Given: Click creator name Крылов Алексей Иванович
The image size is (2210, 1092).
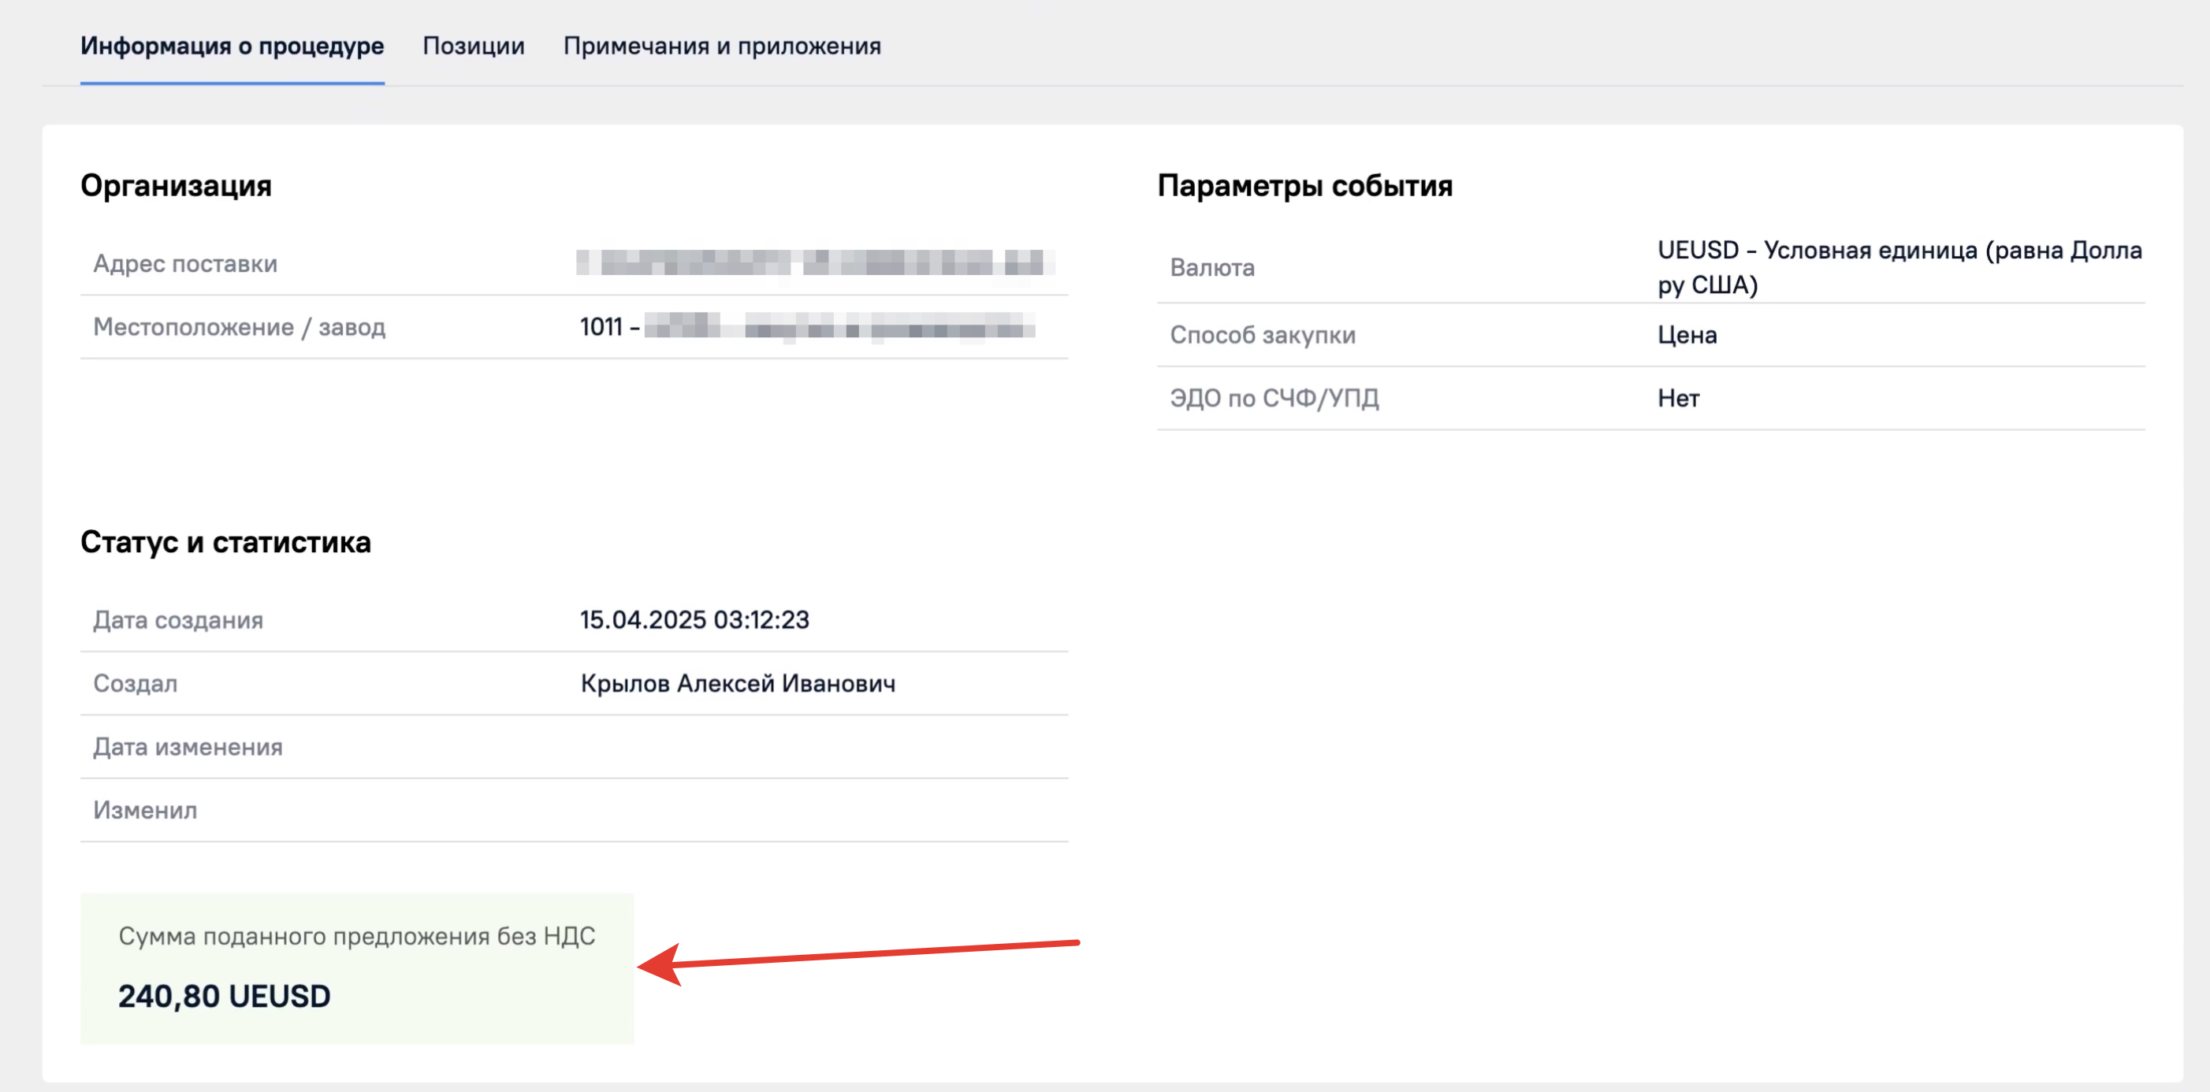Looking at the screenshot, I should tap(737, 684).
